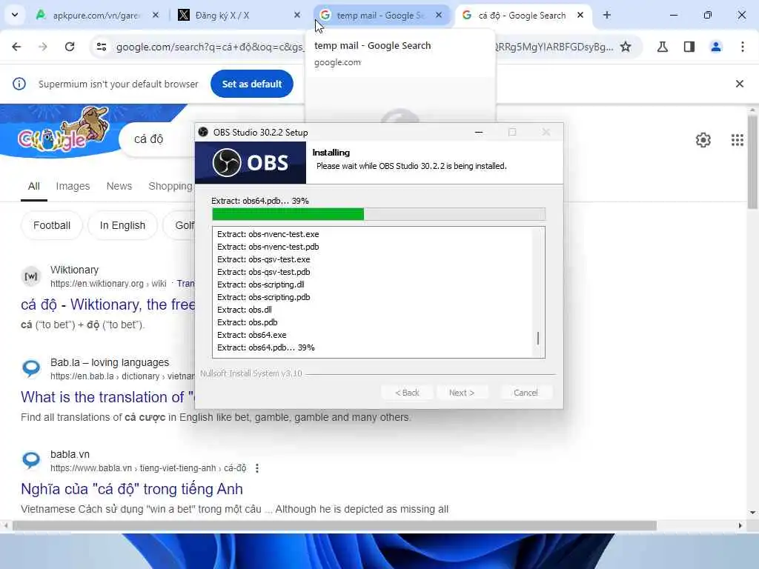This screenshot has height=569, width=759.
Task: Open Nghĩa của cá độ trong tiếng Anh
Action: tap(132, 489)
